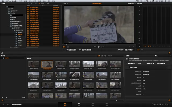Screen dimensions: 172x107
Task: Add a new bin with plus icon
Action: point(2,97)
